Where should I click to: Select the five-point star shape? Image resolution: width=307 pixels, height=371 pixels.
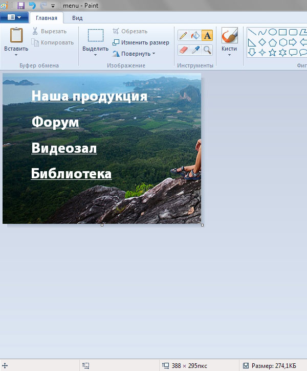tap(272, 52)
